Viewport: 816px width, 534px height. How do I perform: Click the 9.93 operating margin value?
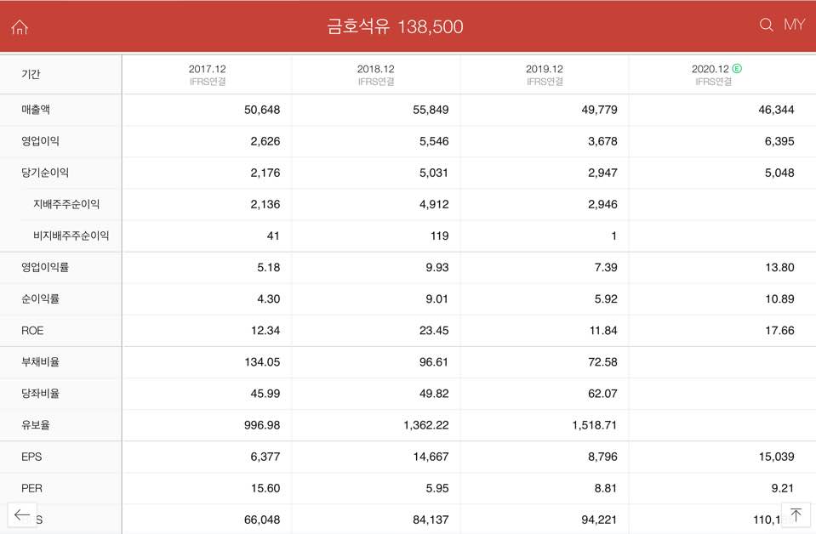point(437,267)
